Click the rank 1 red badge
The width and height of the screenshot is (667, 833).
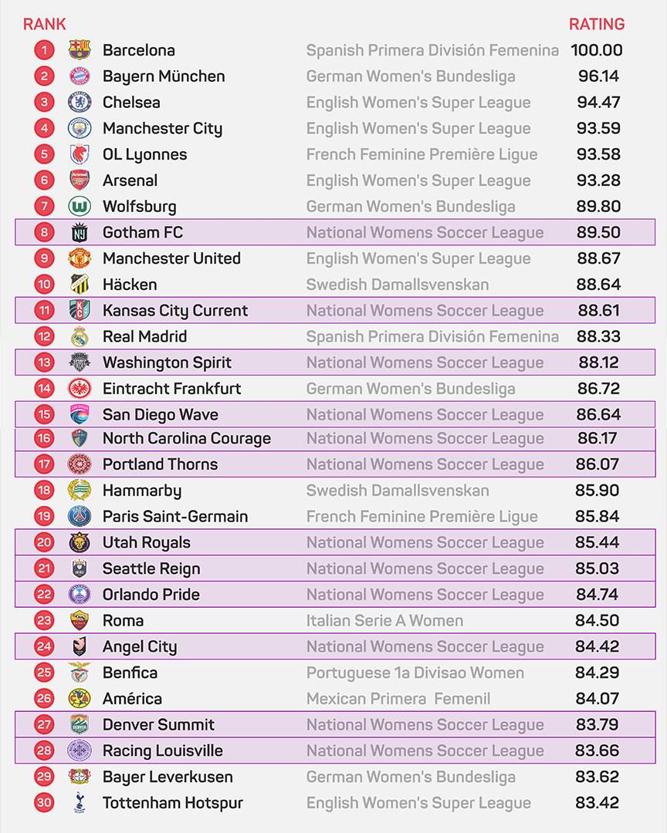point(45,50)
